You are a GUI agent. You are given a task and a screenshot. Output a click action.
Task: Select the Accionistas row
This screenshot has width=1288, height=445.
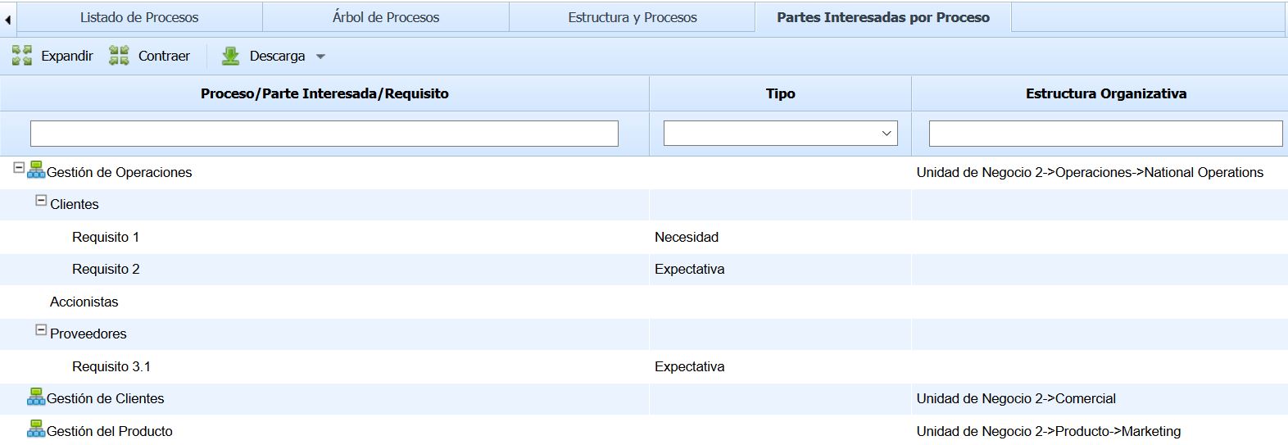click(x=84, y=302)
